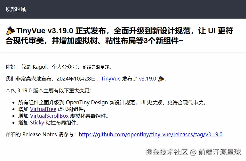Screen dimensions: 246x161
Task: Click the text '前端开源星球。' in the intro line
Action: pyautogui.click(x=97, y=67)
